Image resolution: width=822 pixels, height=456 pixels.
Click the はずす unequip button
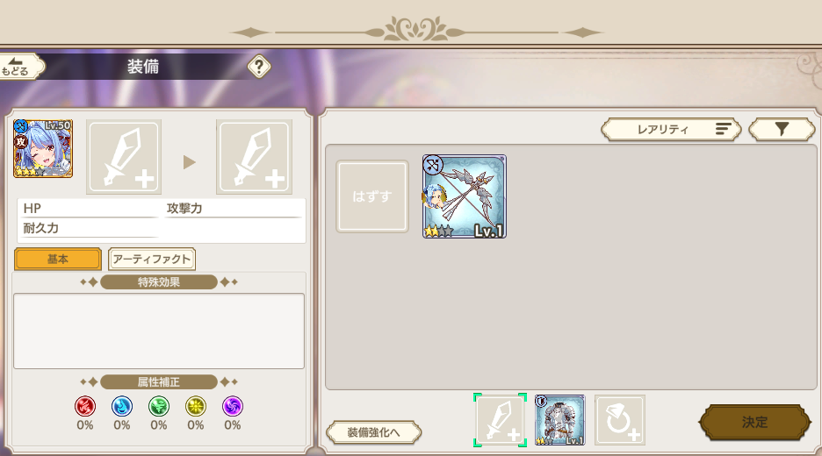pos(372,196)
